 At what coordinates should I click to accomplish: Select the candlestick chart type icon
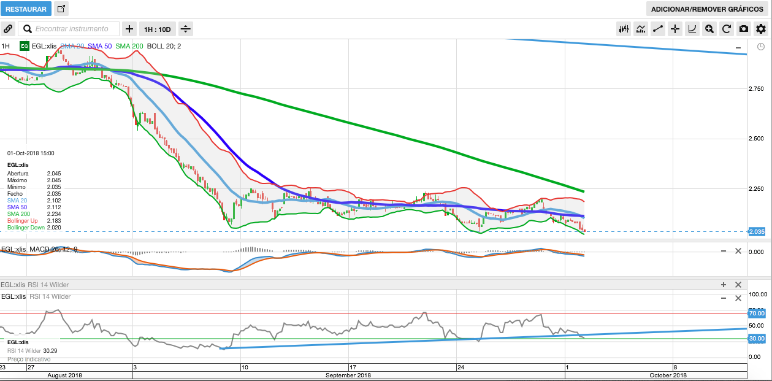[x=624, y=29]
